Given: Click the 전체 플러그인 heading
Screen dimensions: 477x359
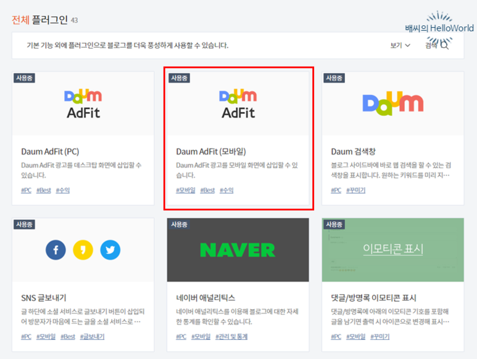Looking at the screenshot, I should point(39,20).
